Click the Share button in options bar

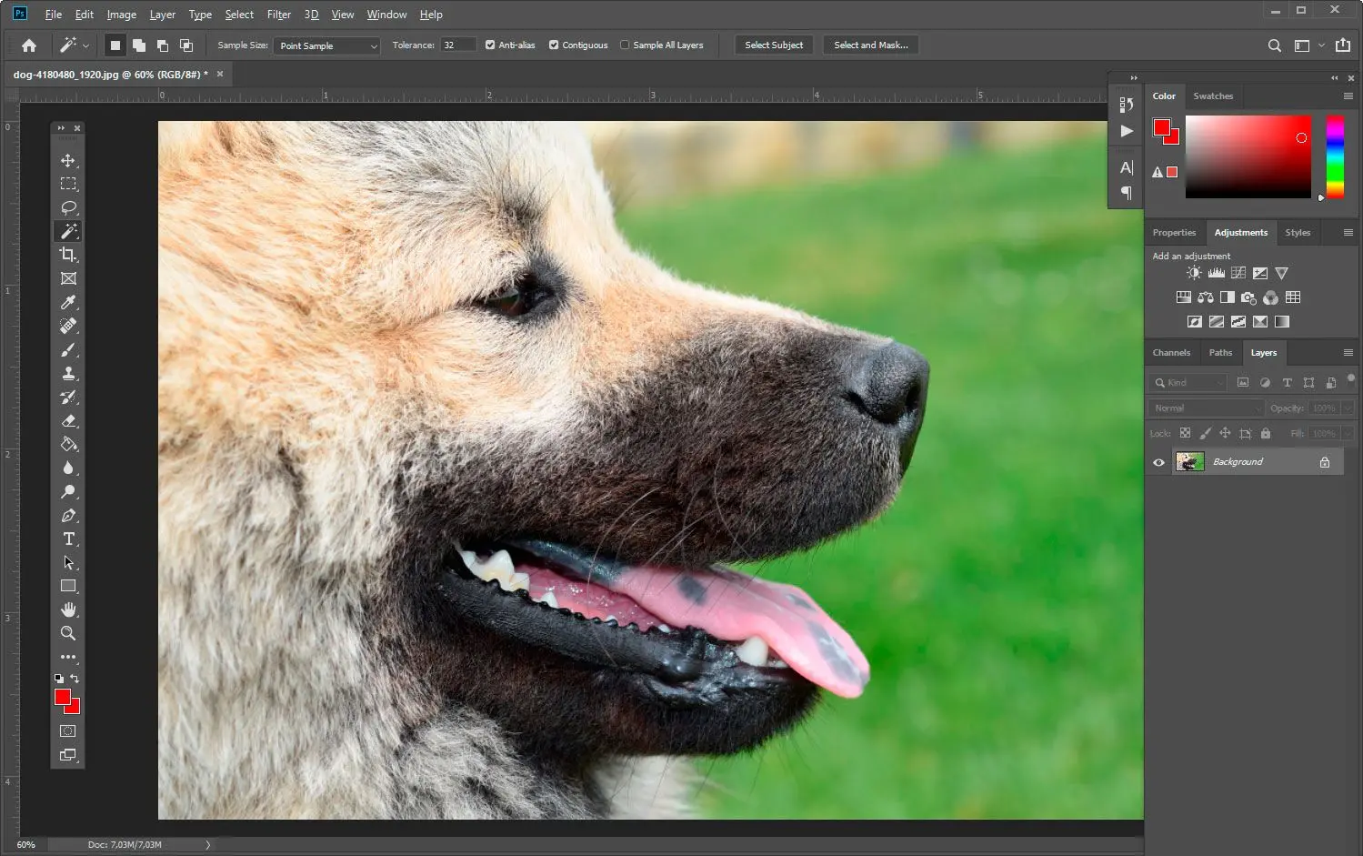(x=1343, y=45)
